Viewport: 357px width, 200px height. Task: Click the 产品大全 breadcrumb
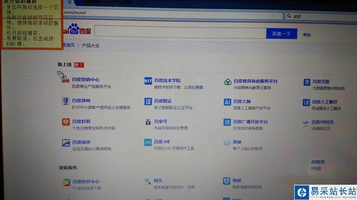pyautogui.click(x=91, y=45)
